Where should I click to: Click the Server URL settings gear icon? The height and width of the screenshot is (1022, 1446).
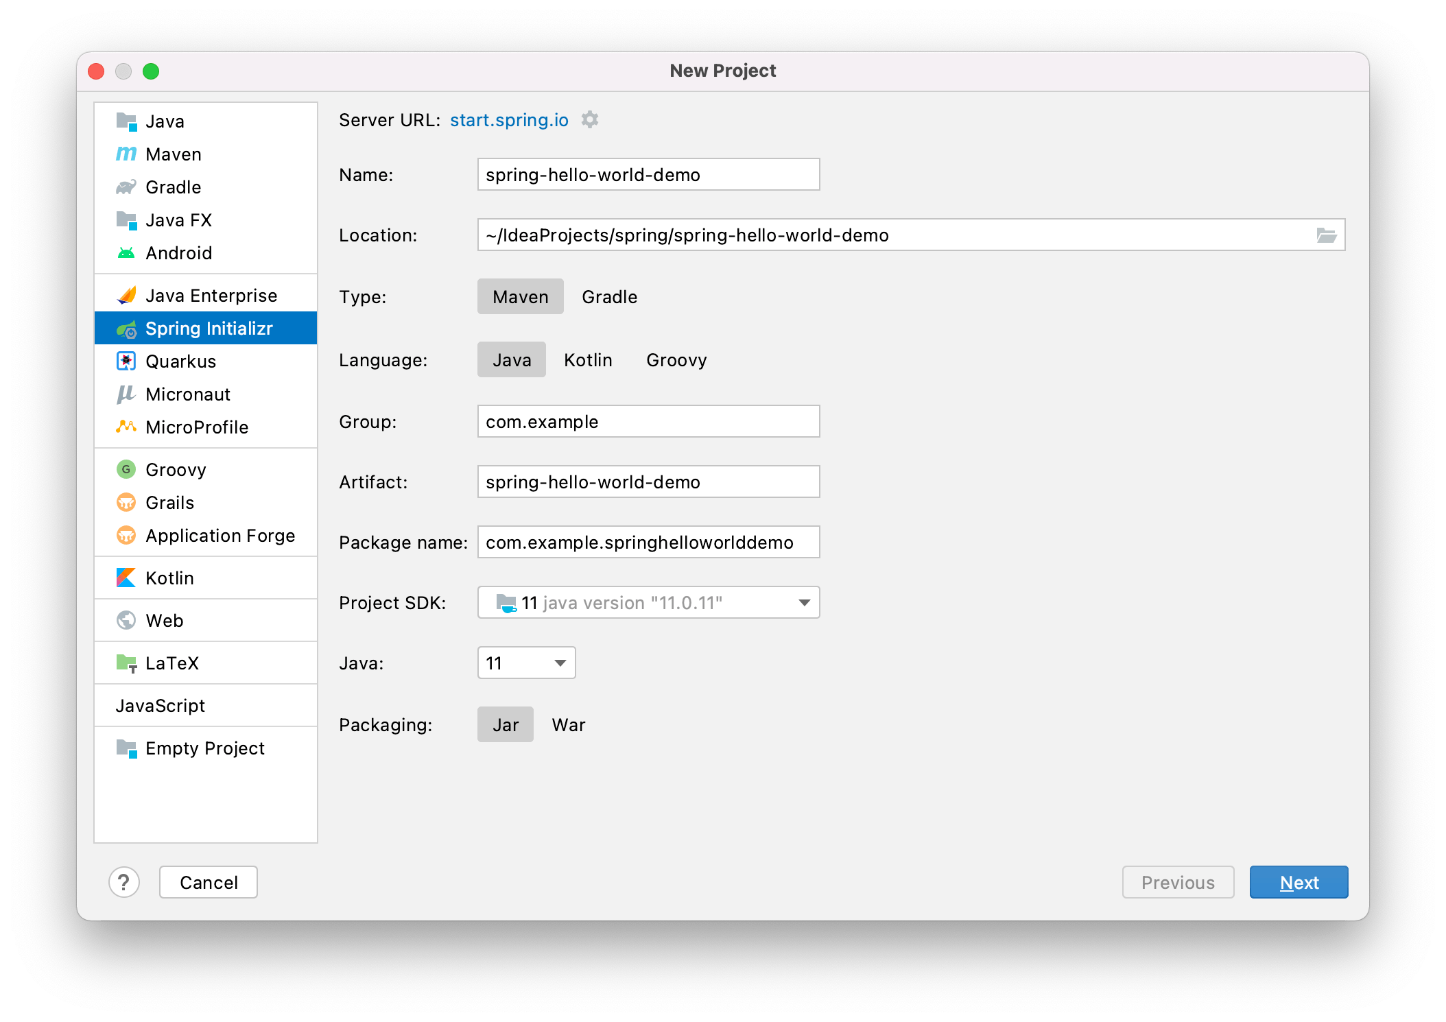click(x=589, y=120)
